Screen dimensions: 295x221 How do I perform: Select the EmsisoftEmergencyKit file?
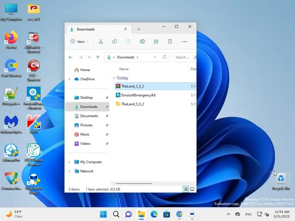tap(155, 95)
